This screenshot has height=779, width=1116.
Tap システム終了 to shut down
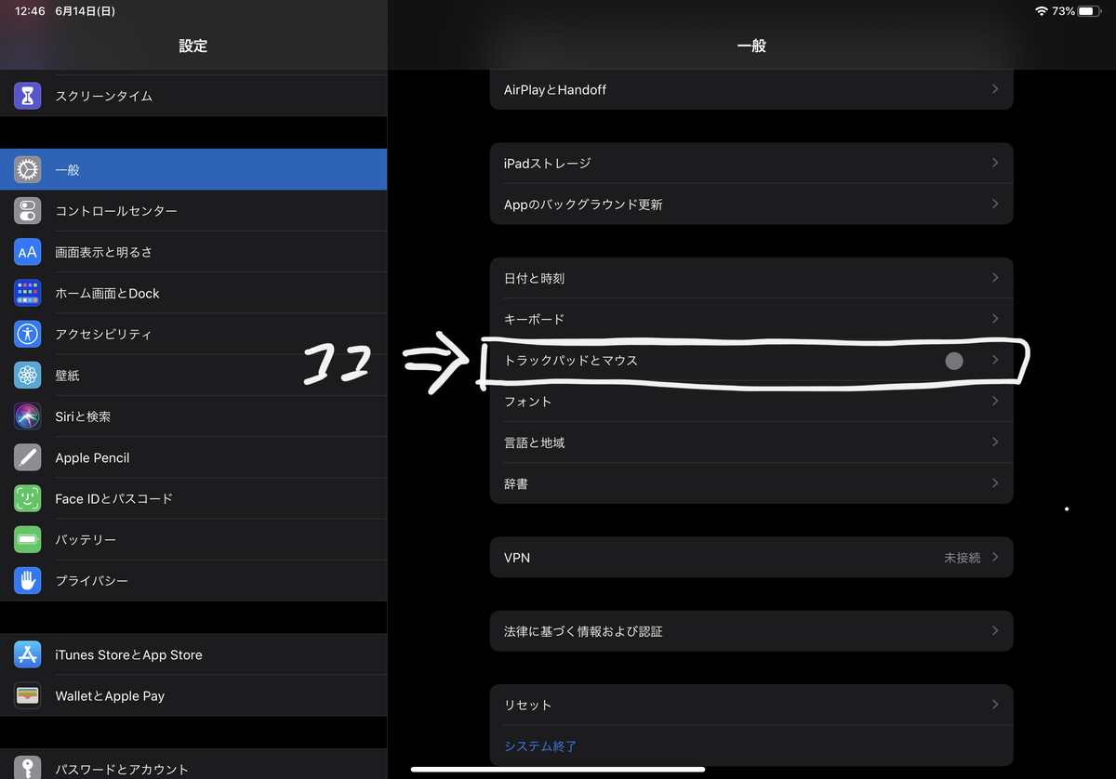coord(540,746)
